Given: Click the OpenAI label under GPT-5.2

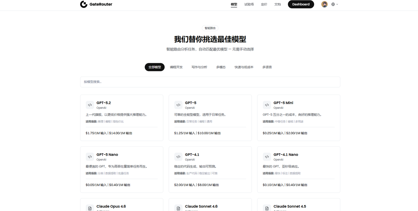Looking at the screenshot, I should 101,108.
